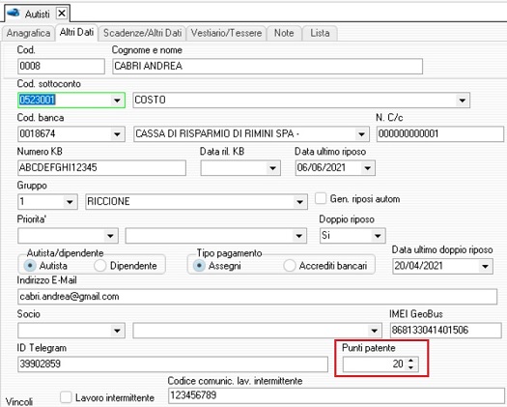The width and height of the screenshot is (507, 407).
Task: Increase Punti patente with up arrow
Action: pyautogui.click(x=410, y=361)
